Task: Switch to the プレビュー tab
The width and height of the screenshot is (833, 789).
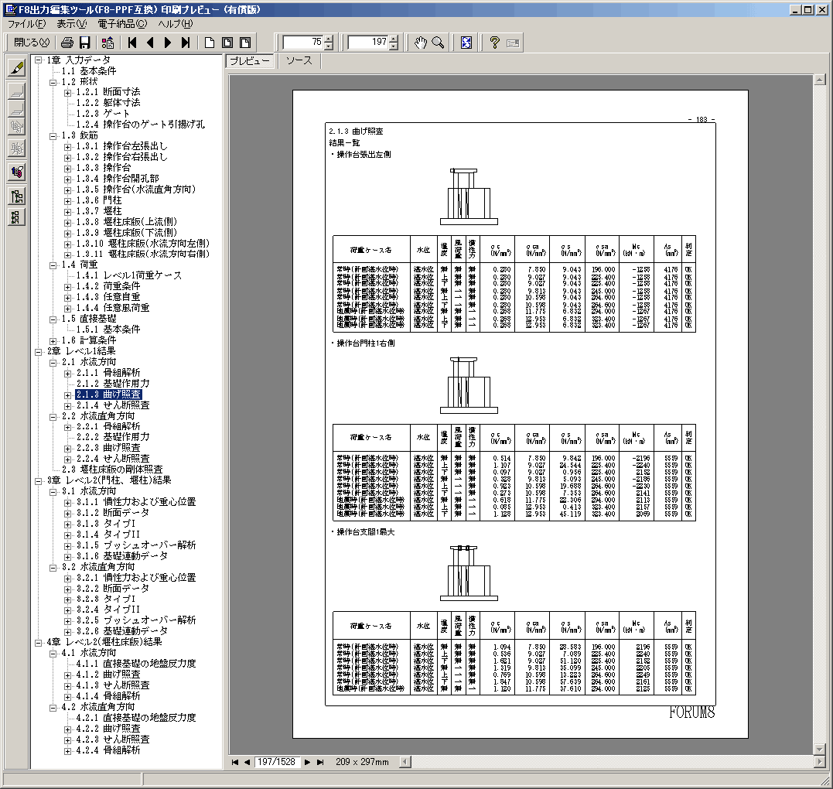Action: 249,61
